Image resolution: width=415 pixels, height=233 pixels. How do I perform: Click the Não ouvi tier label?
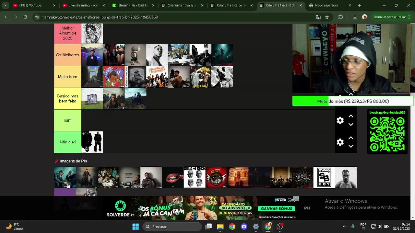[x=68, y=142]
